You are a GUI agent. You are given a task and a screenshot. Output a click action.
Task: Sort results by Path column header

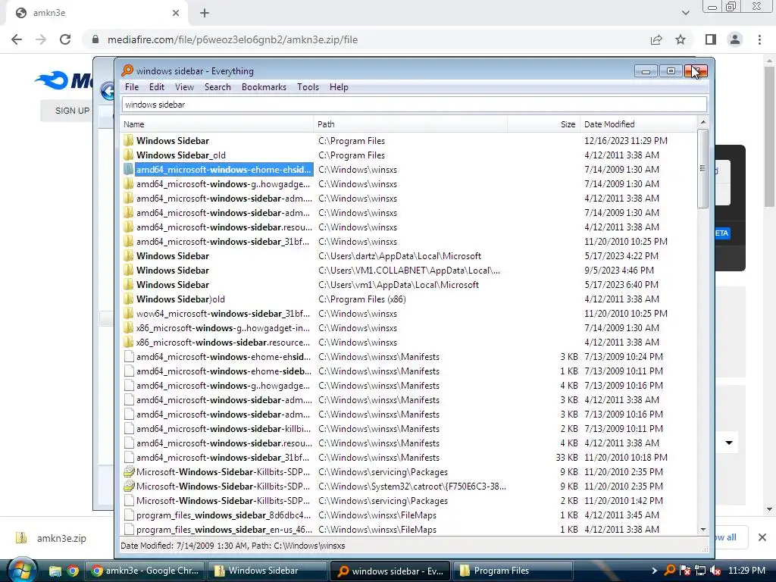(410, 124)
